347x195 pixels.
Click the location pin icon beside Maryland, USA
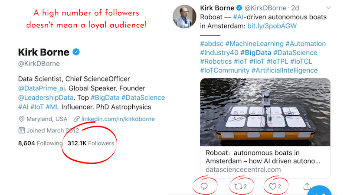coord(21,119)
